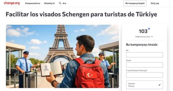Image resolution: width=173 pixels, height=91 pixels.
Task: Open the Giriş yap login link
Action: coord(155,3)
